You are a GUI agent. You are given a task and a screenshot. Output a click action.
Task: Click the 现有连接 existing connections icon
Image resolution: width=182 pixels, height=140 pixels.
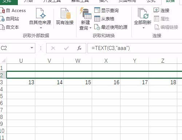click(x=66, y=13)
